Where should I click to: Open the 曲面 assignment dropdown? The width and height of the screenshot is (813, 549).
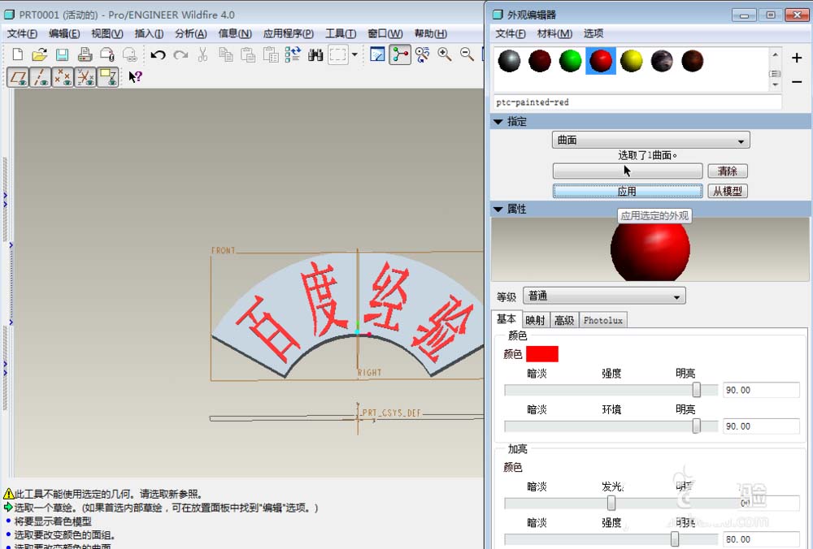click(650, 140)
